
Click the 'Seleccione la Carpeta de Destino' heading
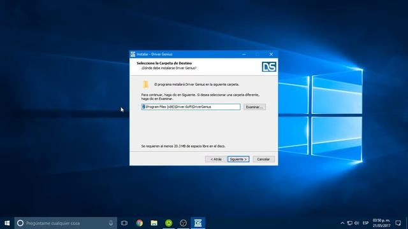click(164, 63)
